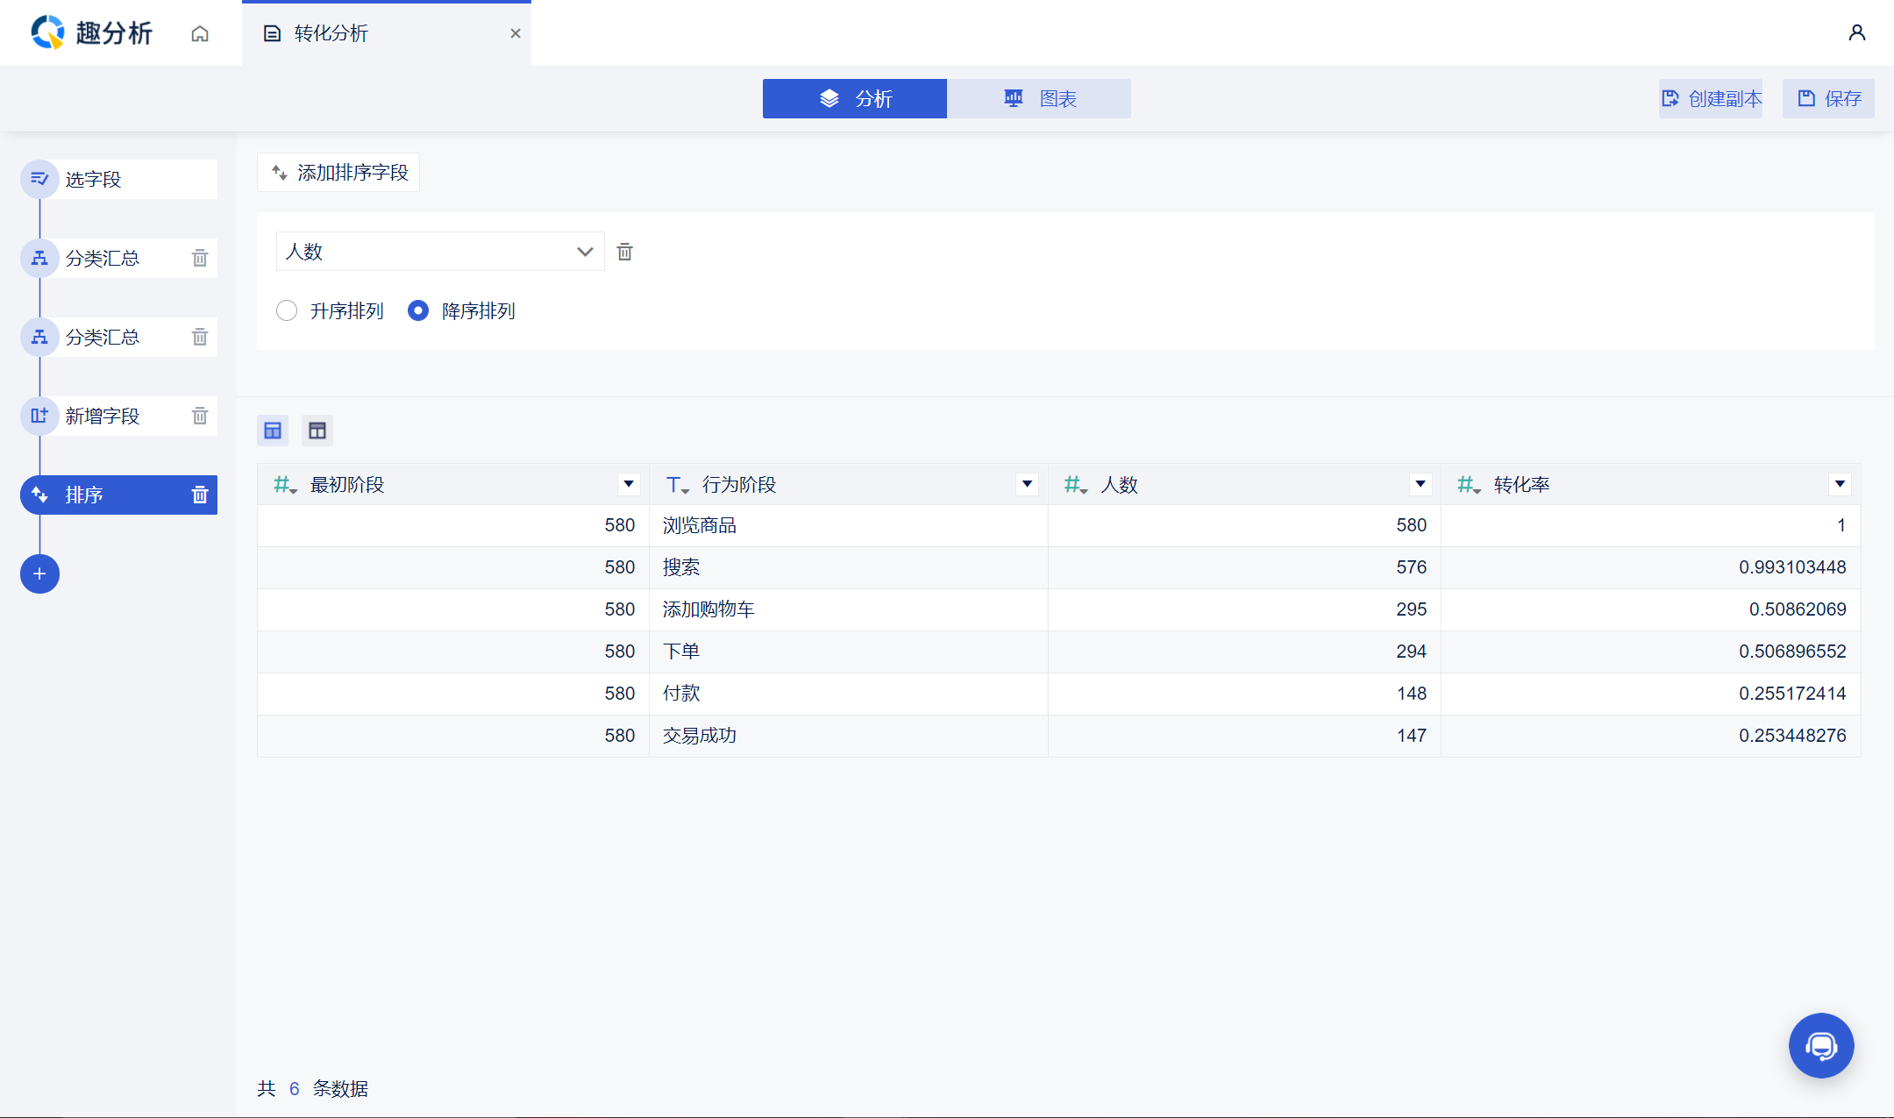Open the customer support chat bubble
Viewport: 1894px width, 1118px height.
(x=1820, y=1045)
